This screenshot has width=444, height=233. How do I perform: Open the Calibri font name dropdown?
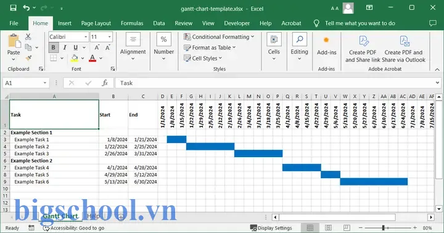tap(86, 37)
